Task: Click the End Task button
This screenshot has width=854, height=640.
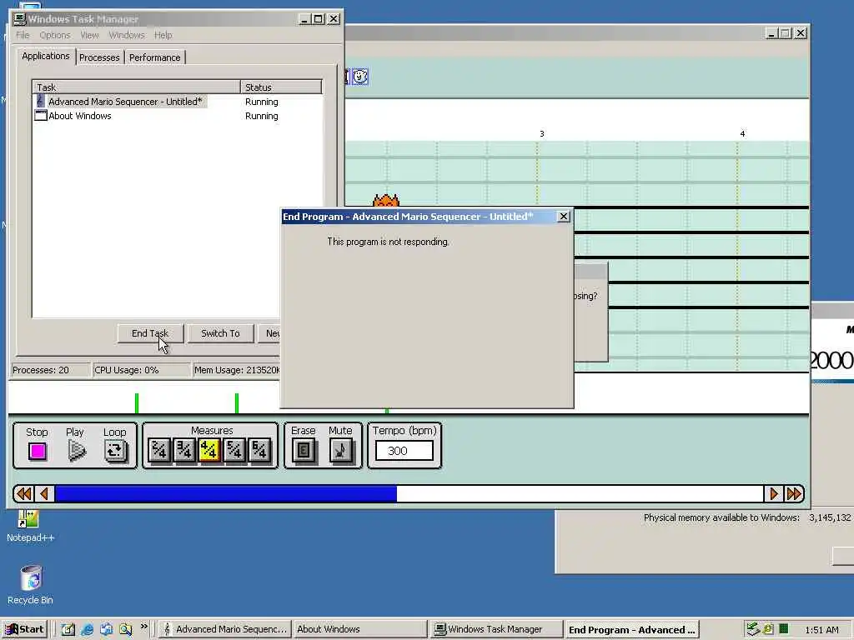Action: click(x=150, y=333)
